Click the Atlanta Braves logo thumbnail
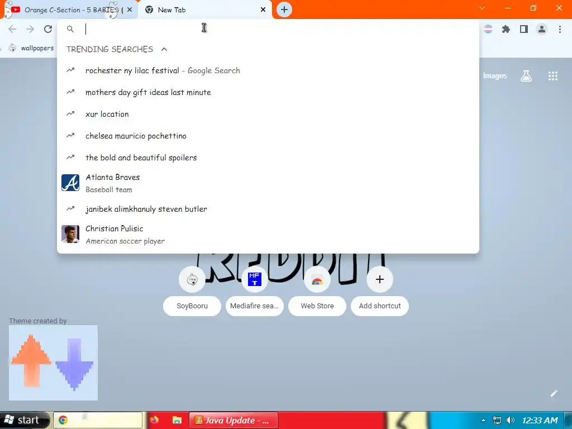The image size is (572, 429). tap(70, 183)
